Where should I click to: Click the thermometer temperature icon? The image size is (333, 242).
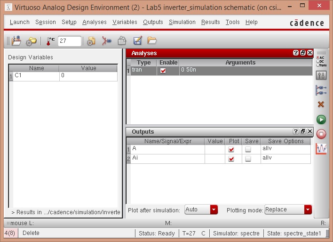click(x=50, y=41)
